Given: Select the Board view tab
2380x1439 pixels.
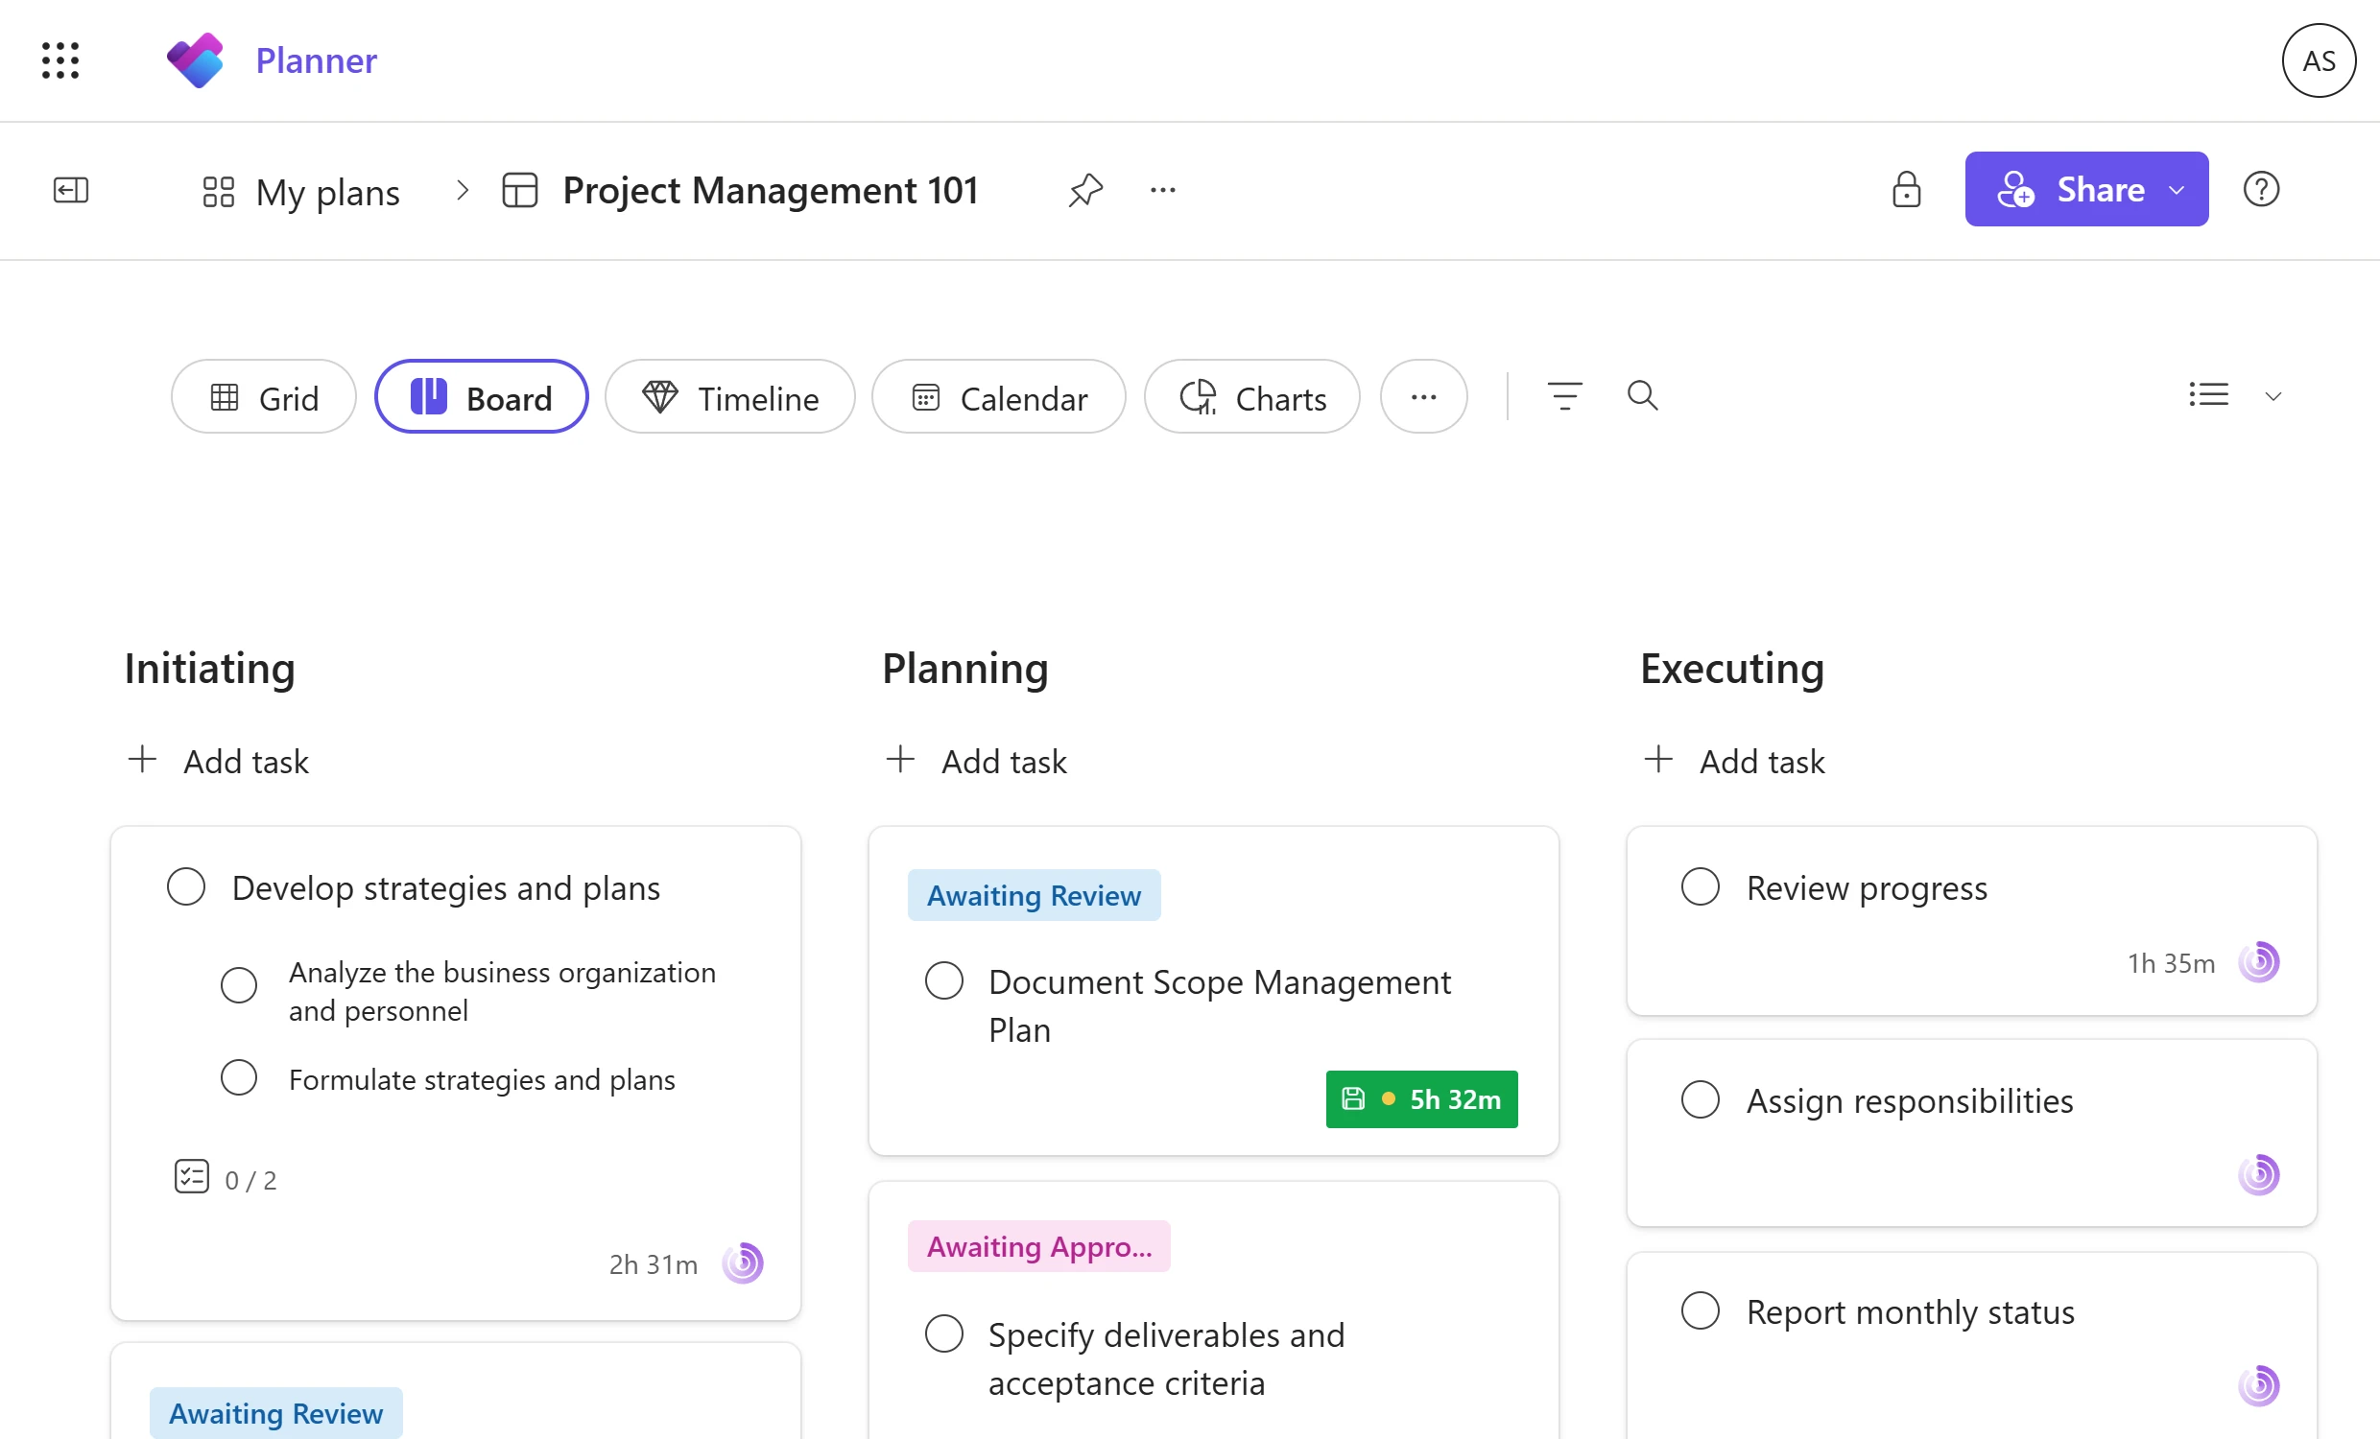Looking at the screenshot, I should click(481, 397).
